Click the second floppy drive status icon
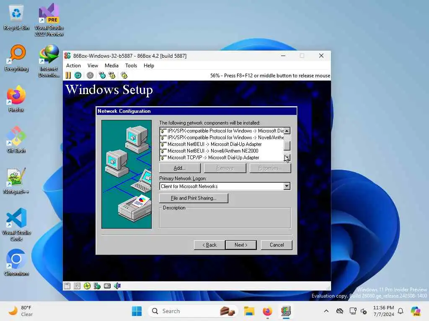 (77, 286)
